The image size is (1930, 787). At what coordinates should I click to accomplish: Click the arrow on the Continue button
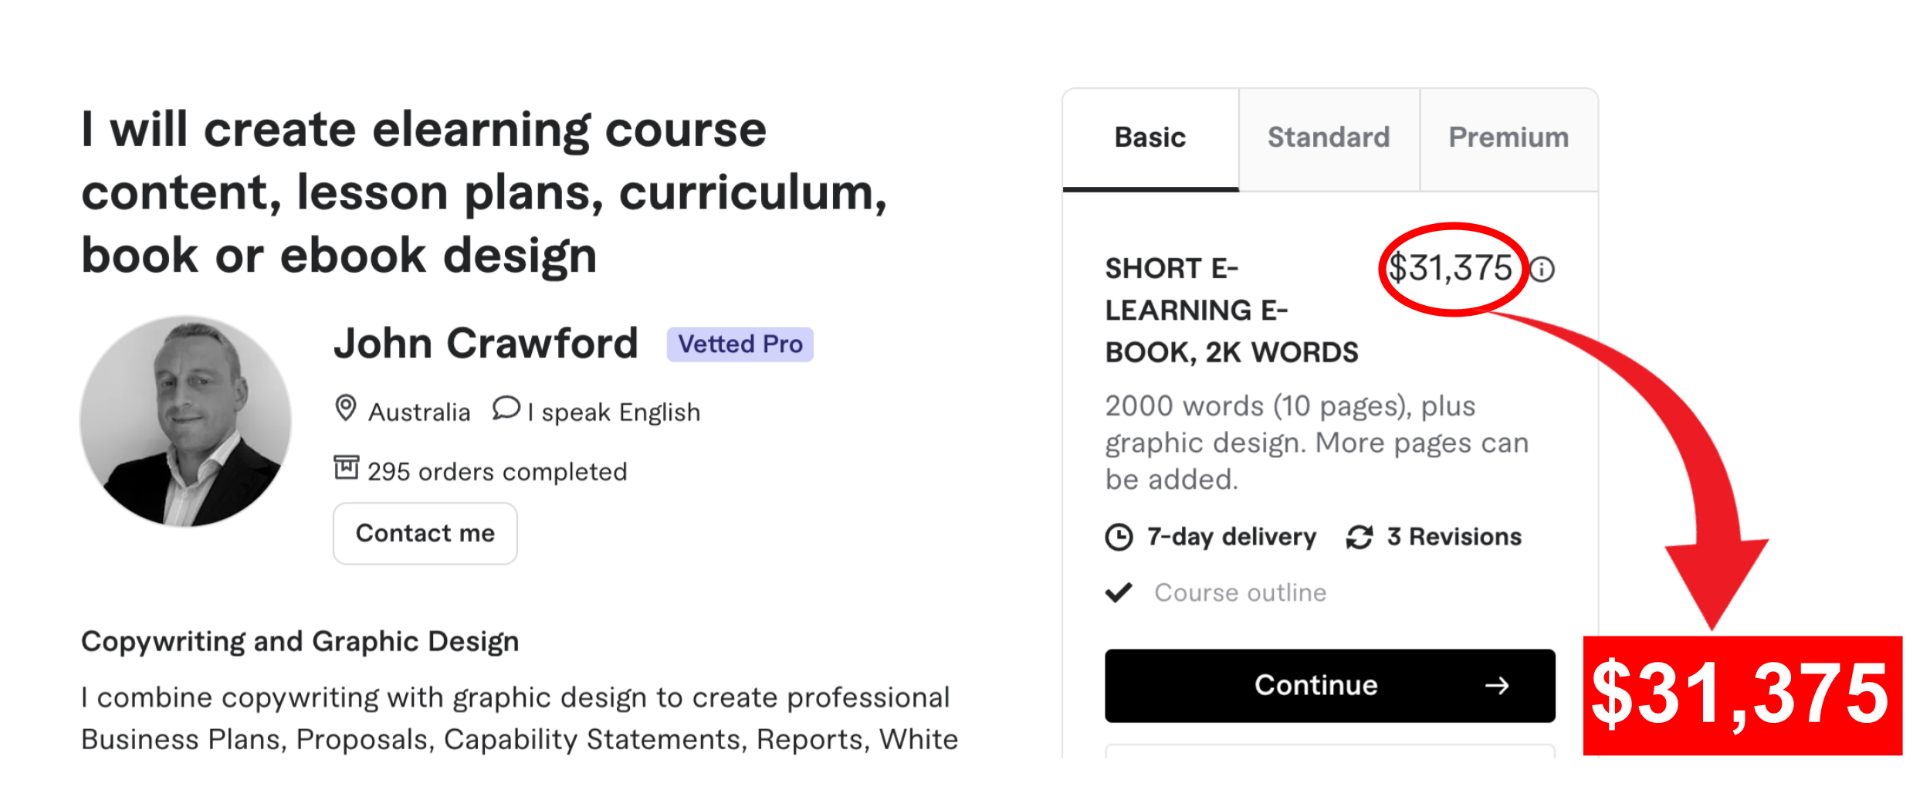(1497, 686)
